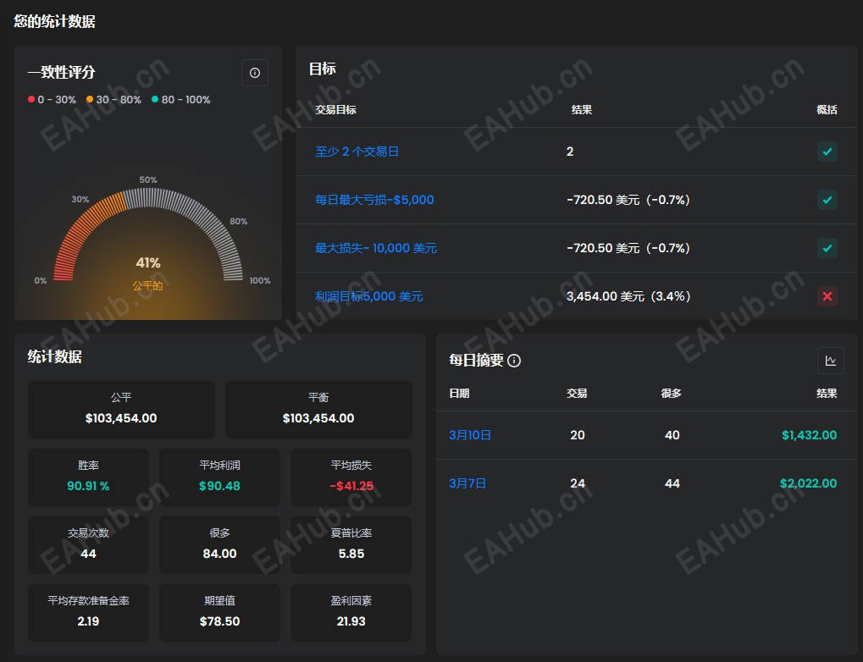Open the 3月10日 daily summary entry
The width and height of the screenshot is (863, 662).
[470, 435]
